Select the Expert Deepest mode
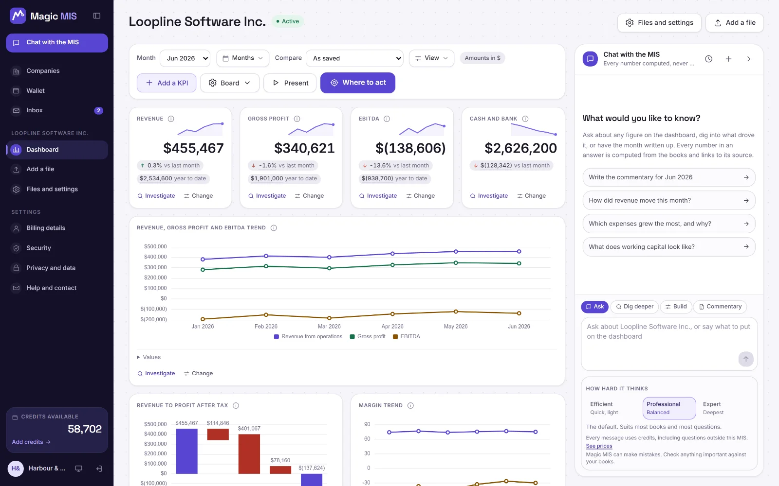Viewport: 779px width, 486px height. pyautogui.click(x=725, y=408)
